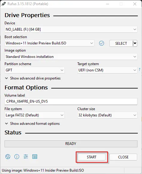142x174 pixels.
Task: Click the Volume label text field
Action: pos(71,101)
